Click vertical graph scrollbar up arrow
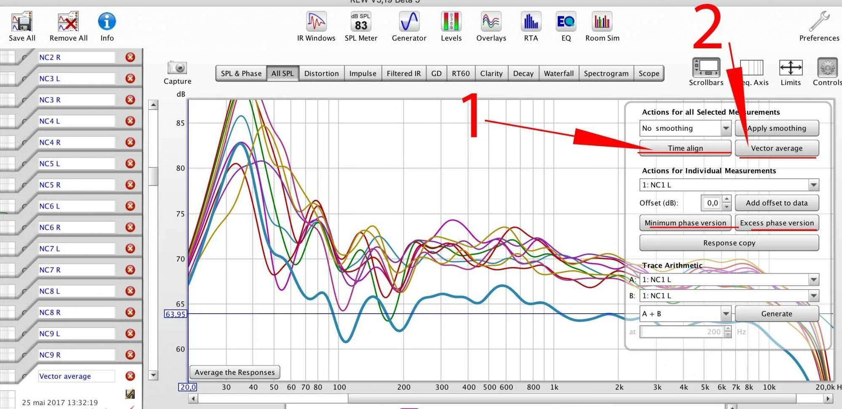 pos(153,105)
